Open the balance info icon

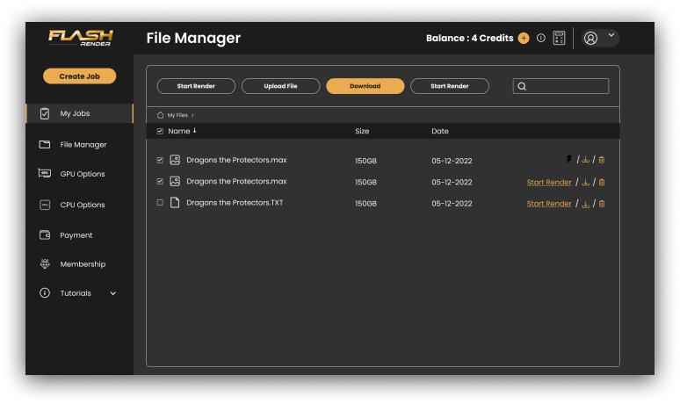click(x=541, y=39)
